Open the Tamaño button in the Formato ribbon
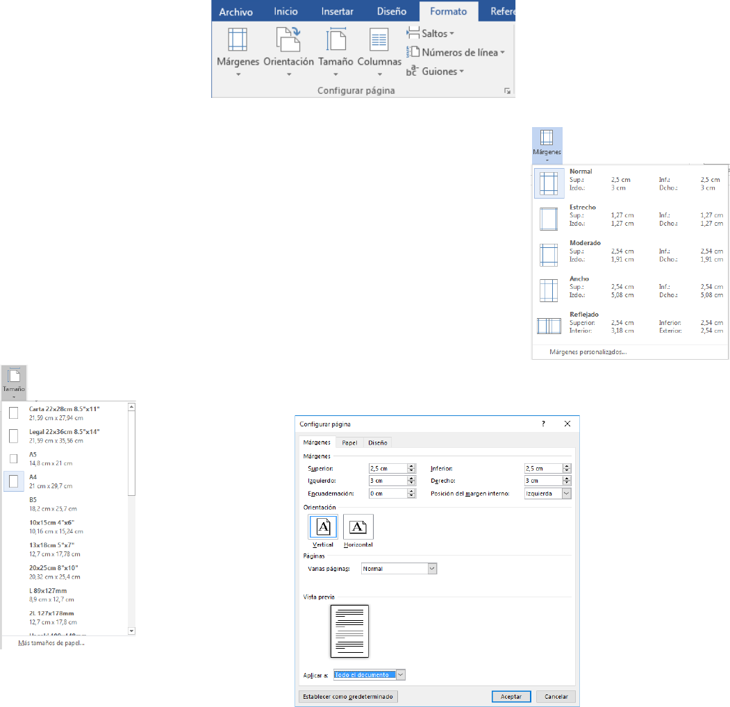 [335, 53]
